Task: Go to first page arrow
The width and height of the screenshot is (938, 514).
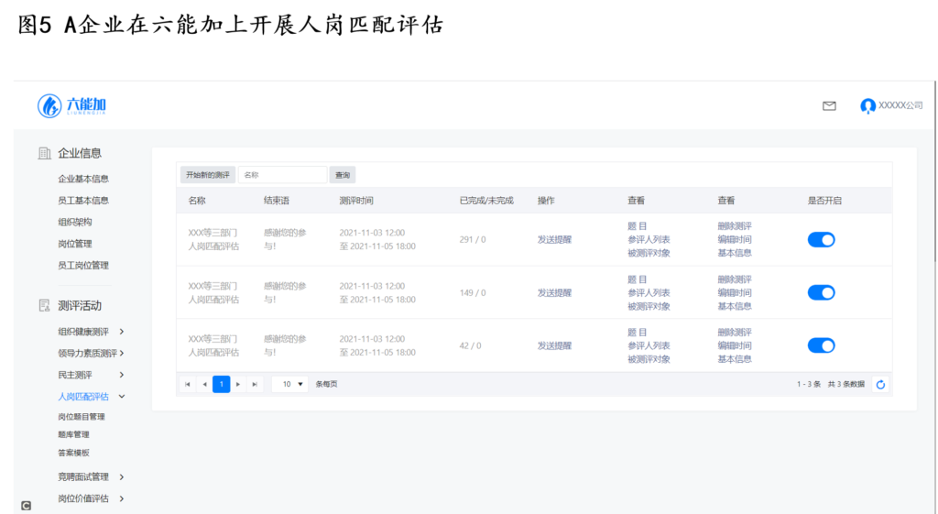Action: (187, 384)
